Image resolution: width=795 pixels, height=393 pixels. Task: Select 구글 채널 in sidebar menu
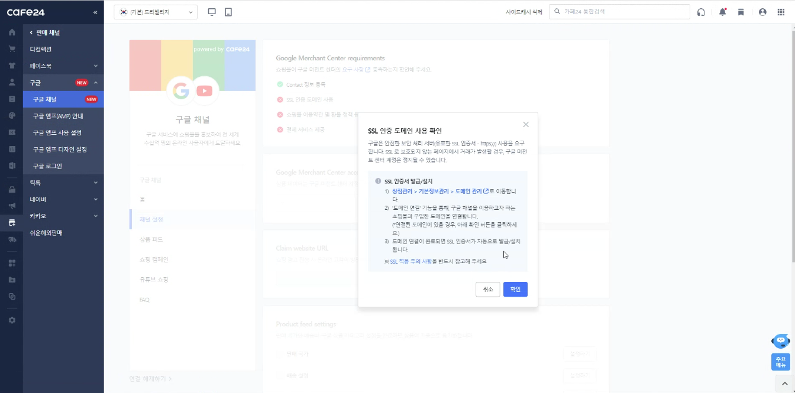(63, 99)
